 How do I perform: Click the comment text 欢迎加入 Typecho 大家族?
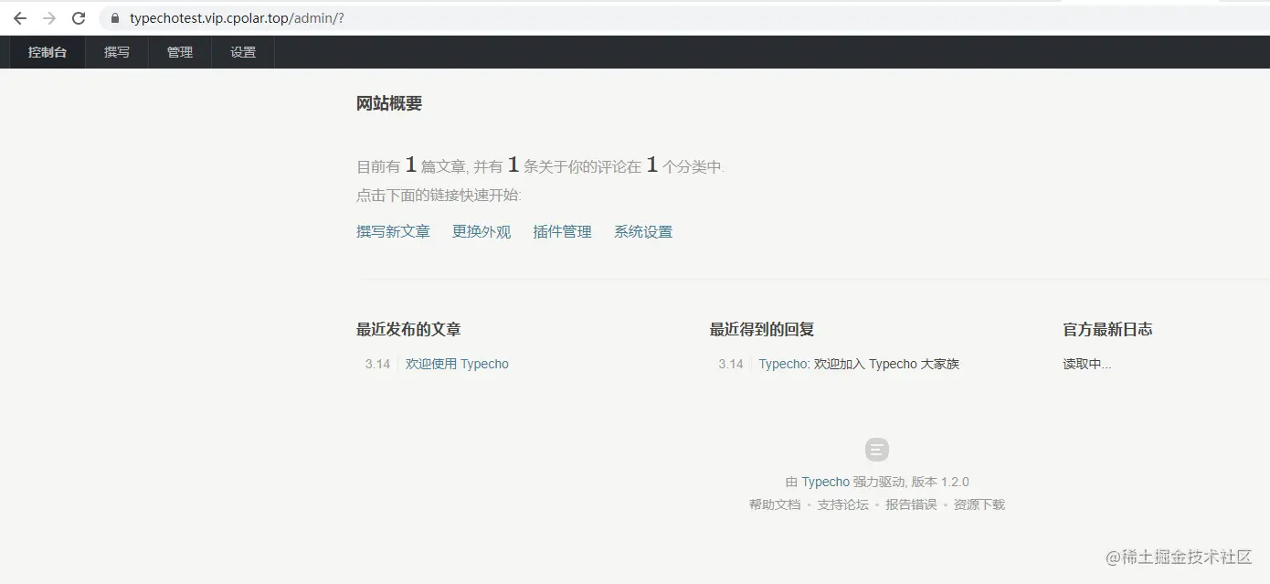(x=886, y=364)
